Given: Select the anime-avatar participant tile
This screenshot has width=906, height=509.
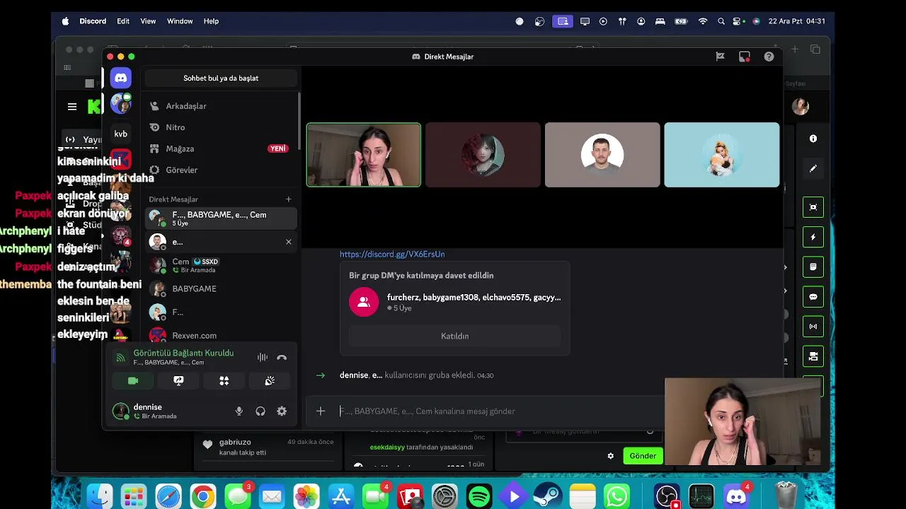Looking at the screenshot, I should click(483, 155).
